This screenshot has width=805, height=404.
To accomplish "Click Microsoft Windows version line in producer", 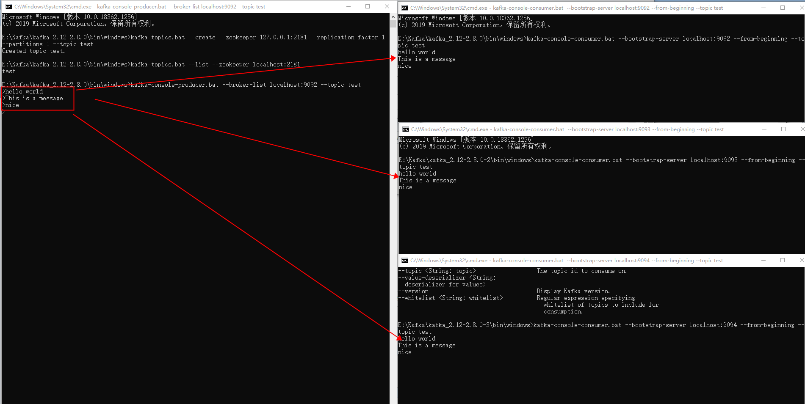I will tap(69, 17).
